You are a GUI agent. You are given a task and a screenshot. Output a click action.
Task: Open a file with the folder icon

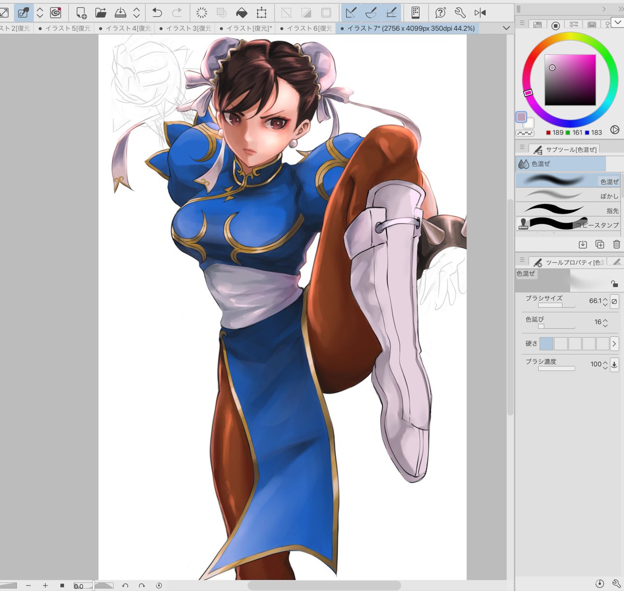click(101, 12)
